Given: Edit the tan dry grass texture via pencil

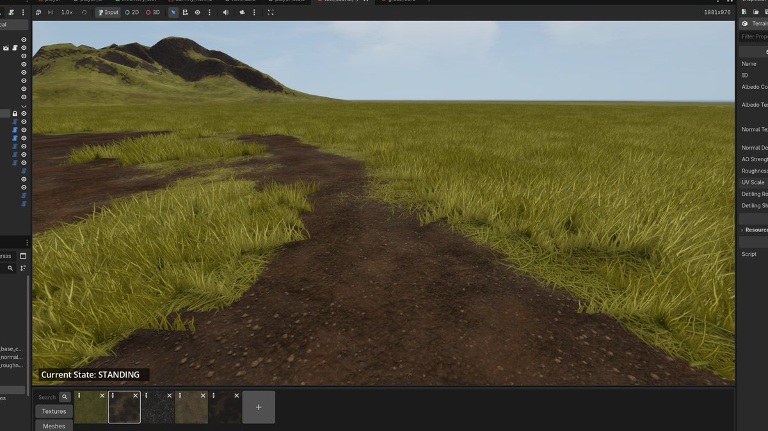Looking at the screenshot, I should tap(180, 396).
